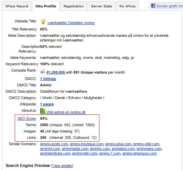Click the Facebook Synes godt om button
This screenshot has width=183, height=170.
166,6
